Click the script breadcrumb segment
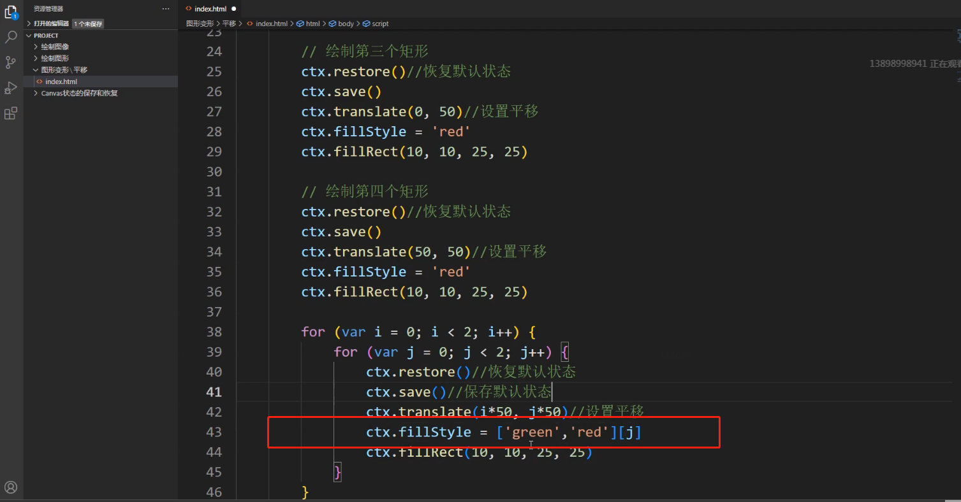The height and width of the screenshot is (502, 961). pos(380,24)
